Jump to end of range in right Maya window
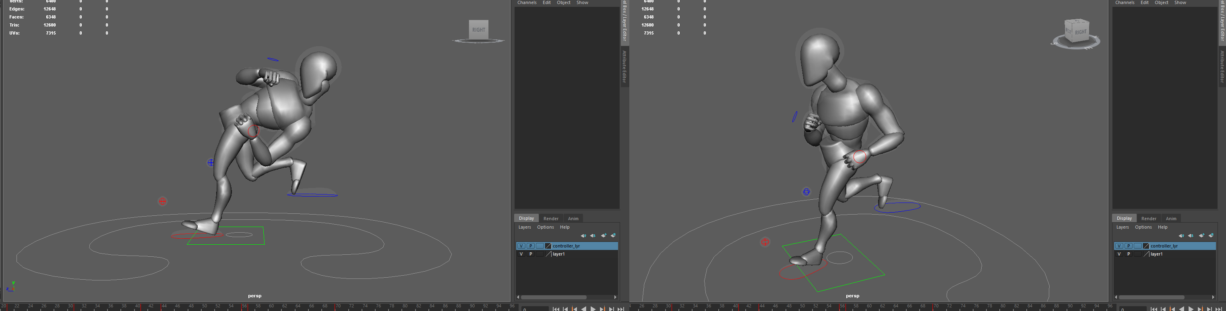 1219,309
